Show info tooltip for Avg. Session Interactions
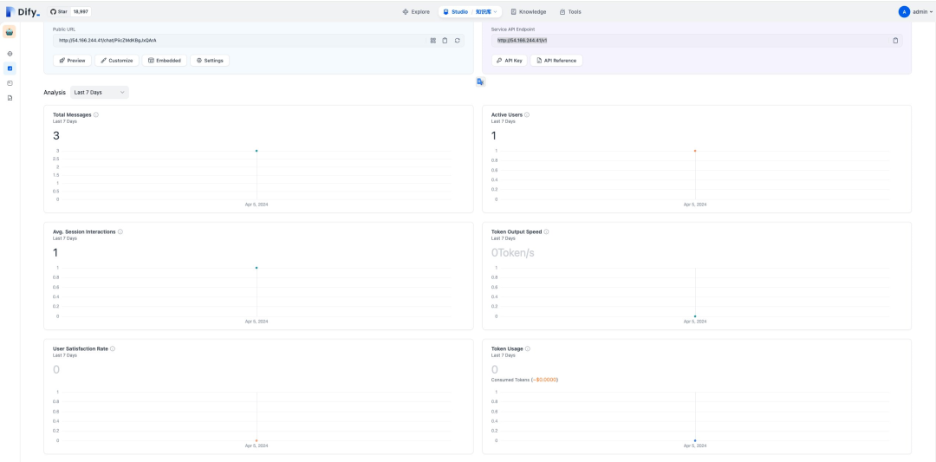The width and height of the screenshot is (936, 462). click(x=120, y=231)
